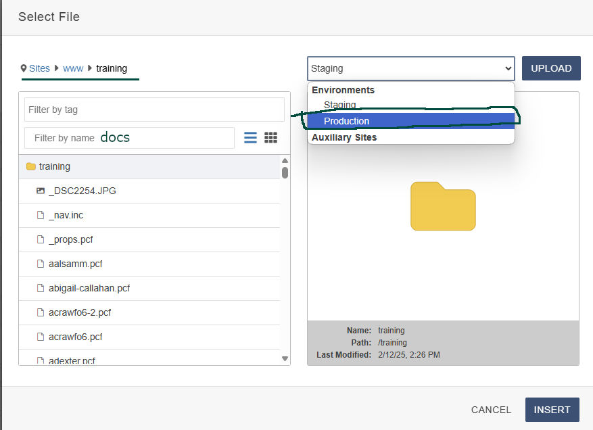Viewport: 593px width, 430px height.
Task: Select file acrawfo6-2.pcf
Action: [x=149, y=313]
